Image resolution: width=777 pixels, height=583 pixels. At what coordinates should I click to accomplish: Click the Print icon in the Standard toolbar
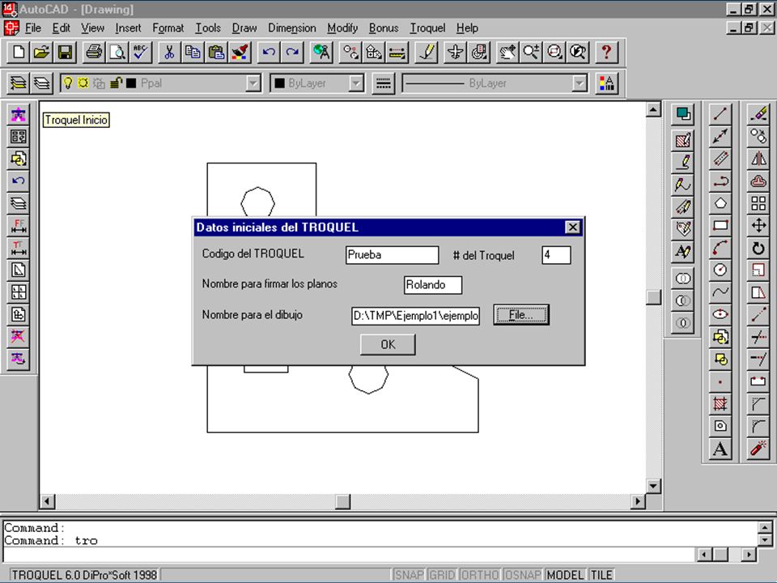94,52
